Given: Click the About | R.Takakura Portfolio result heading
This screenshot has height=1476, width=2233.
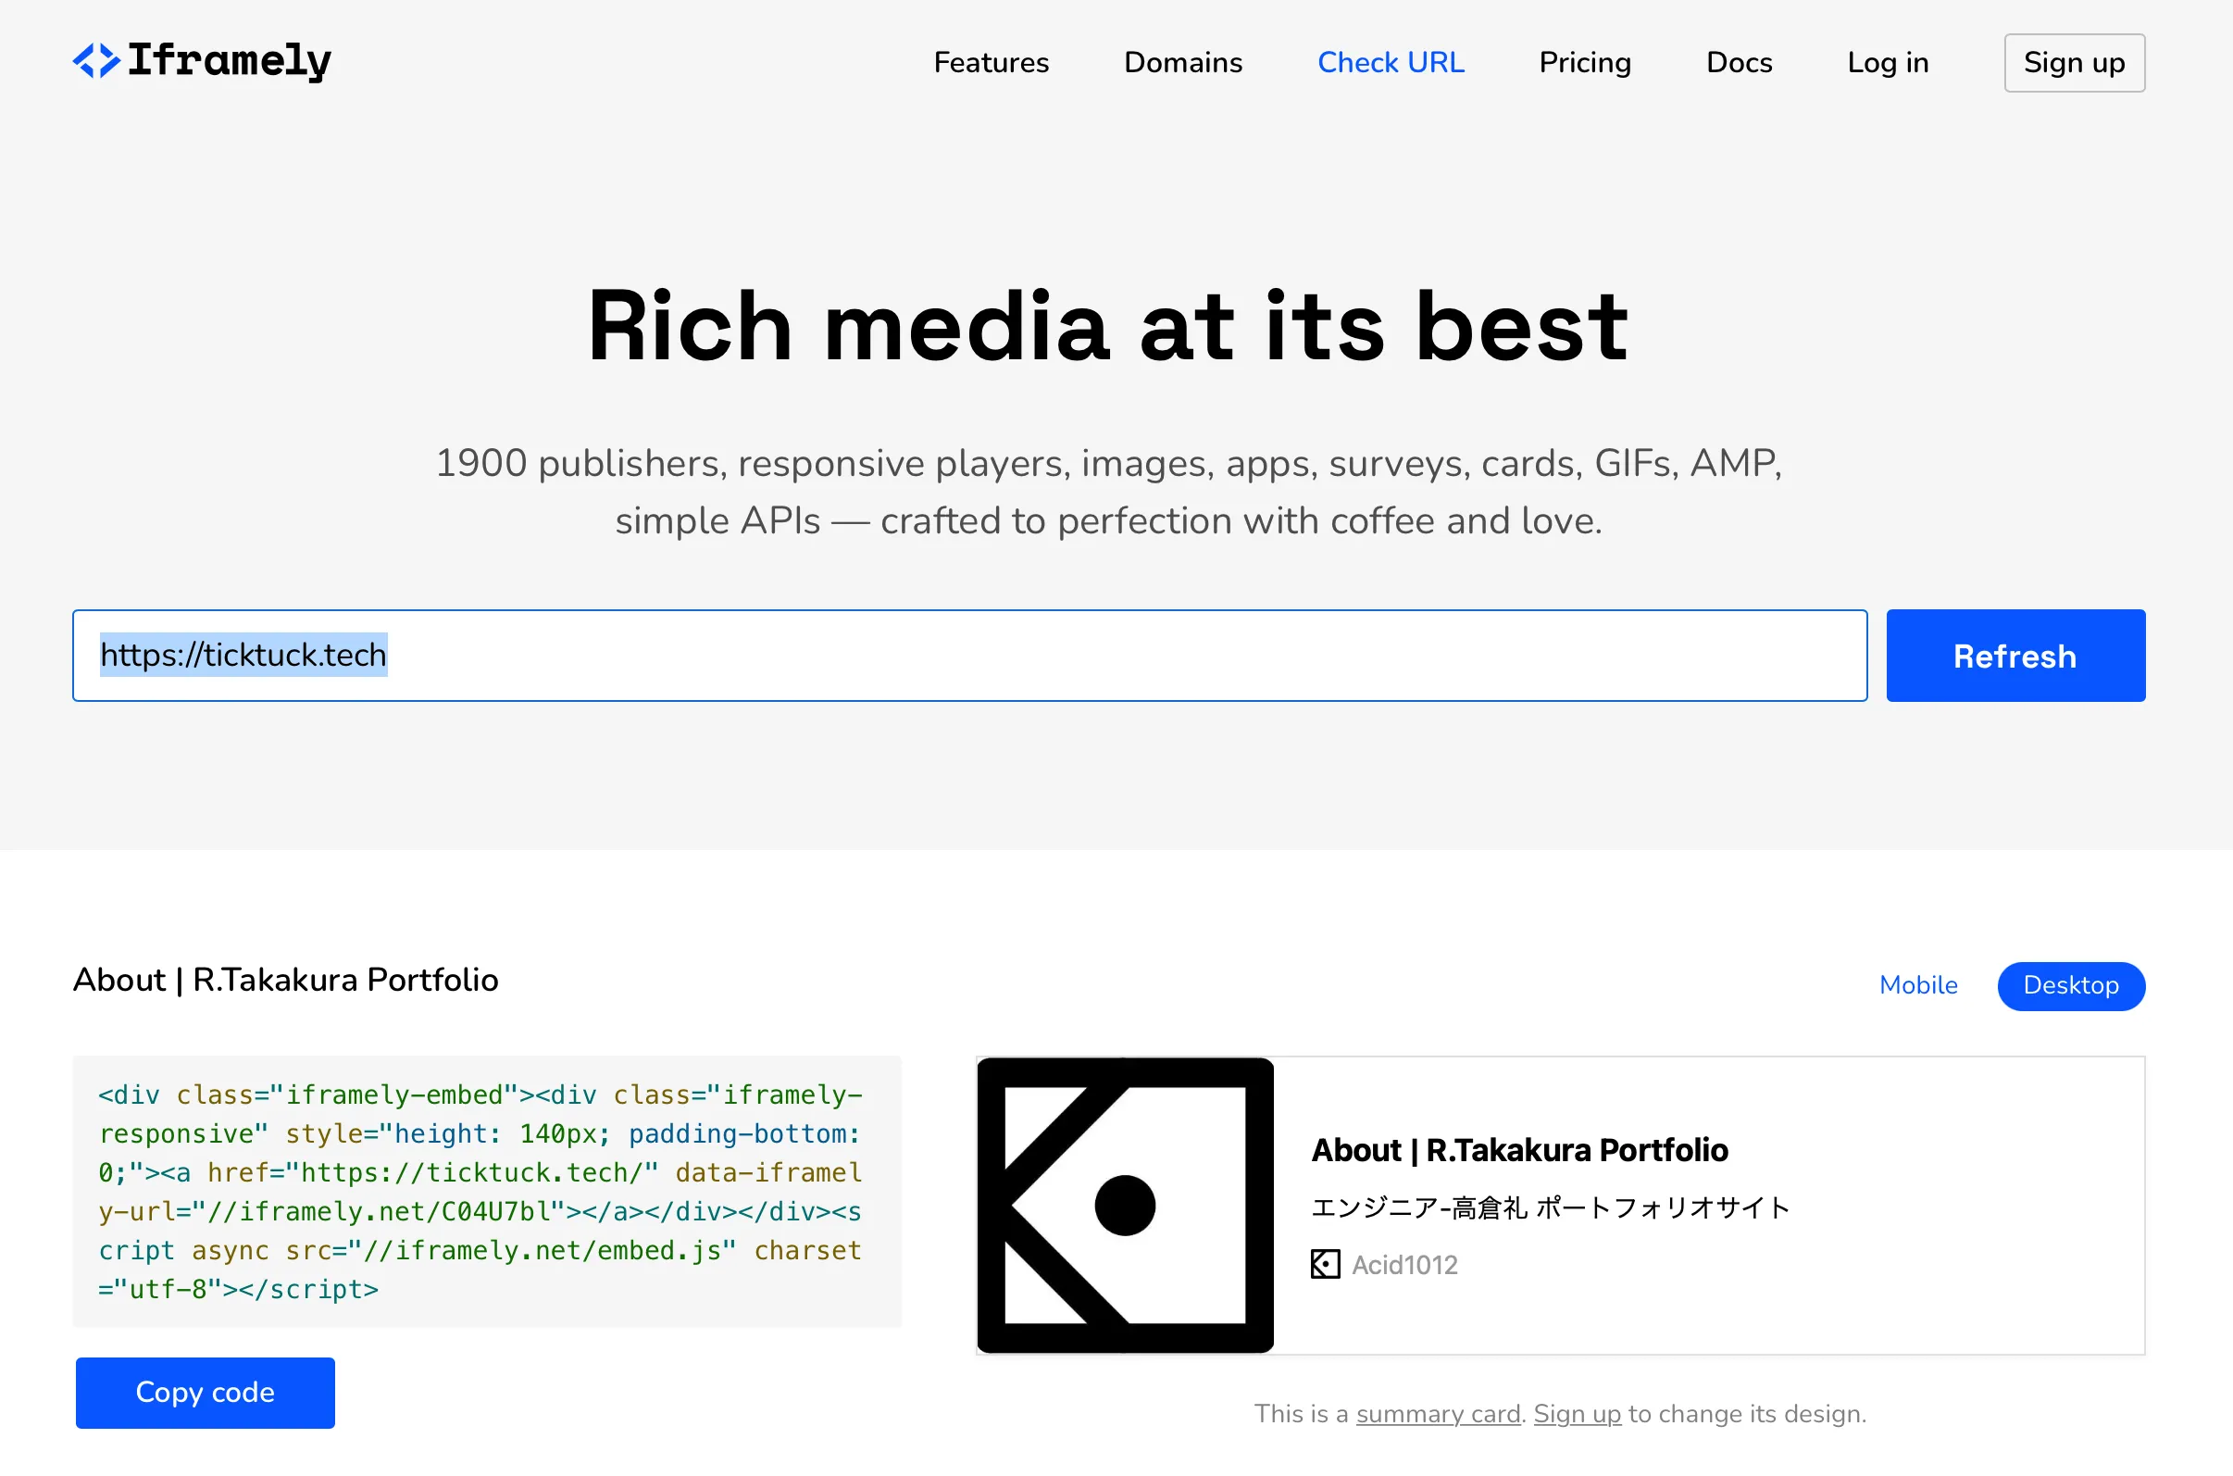Looking at the screenshot, I should (286, 980).
